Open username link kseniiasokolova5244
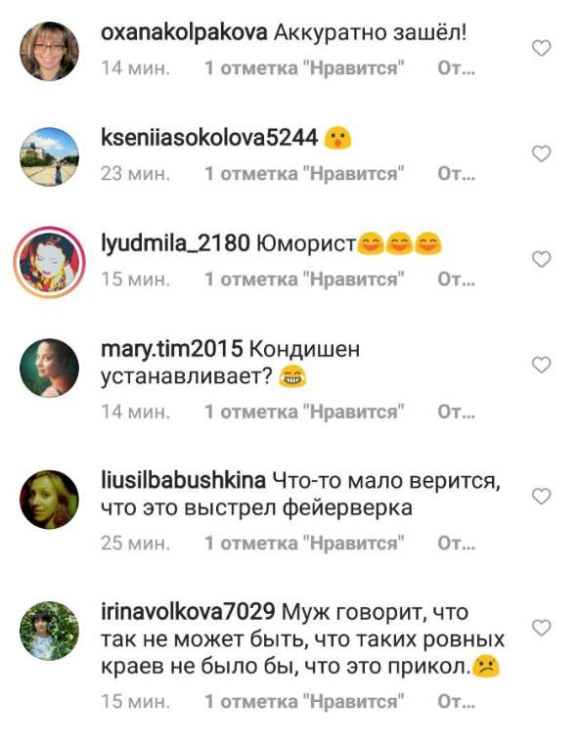The width and height of the screenshot is (579, 743). click(x=209, y=139)
